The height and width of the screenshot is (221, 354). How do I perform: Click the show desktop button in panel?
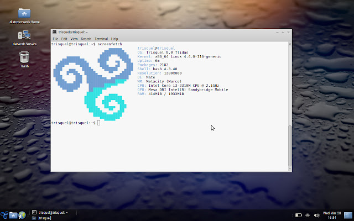click(348, 215)
